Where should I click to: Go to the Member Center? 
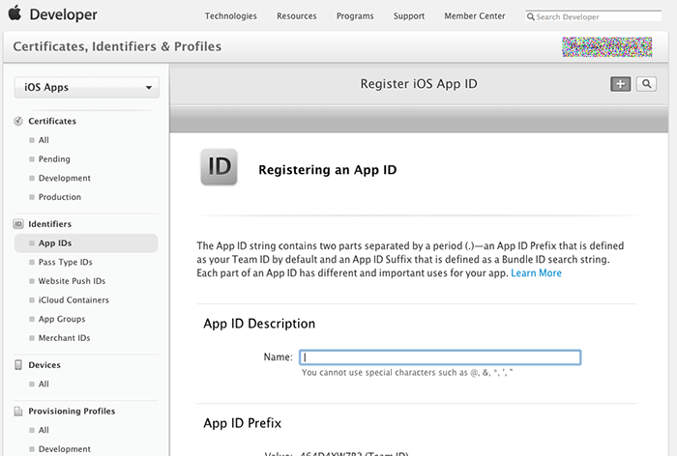click(x=475, y=16)
